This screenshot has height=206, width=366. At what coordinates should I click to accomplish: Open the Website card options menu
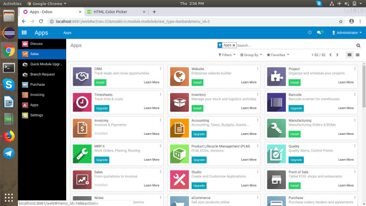(258, 68)
